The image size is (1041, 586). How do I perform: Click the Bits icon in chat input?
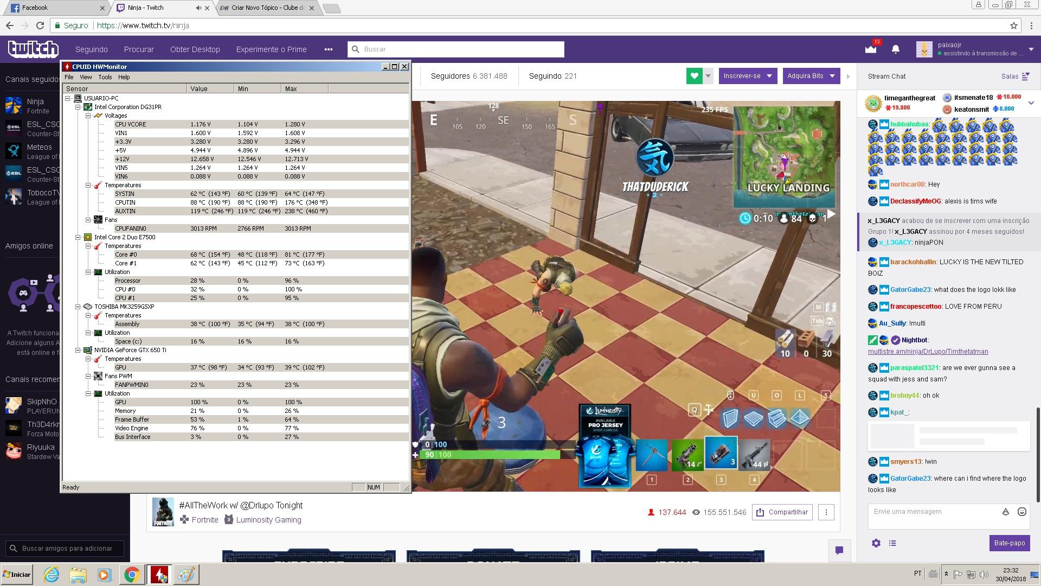pos(1005,512)
